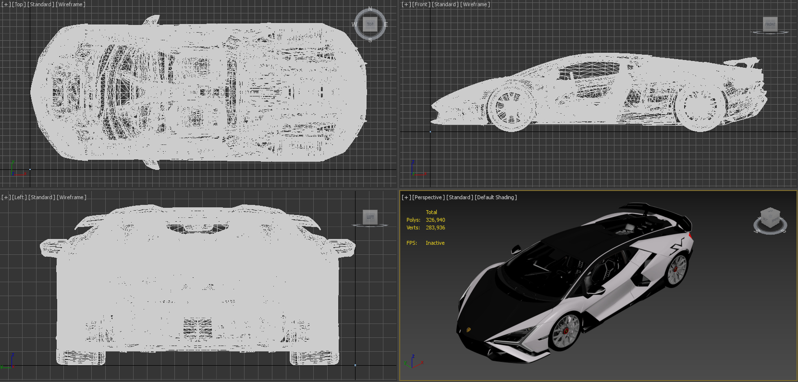Screen dimensions: 798x382
Task: Open [Wireframe] shading menu in Left viewport
Action: click(72, 197)
